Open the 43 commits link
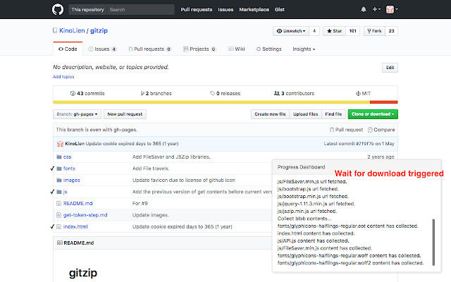 point(87,93)
